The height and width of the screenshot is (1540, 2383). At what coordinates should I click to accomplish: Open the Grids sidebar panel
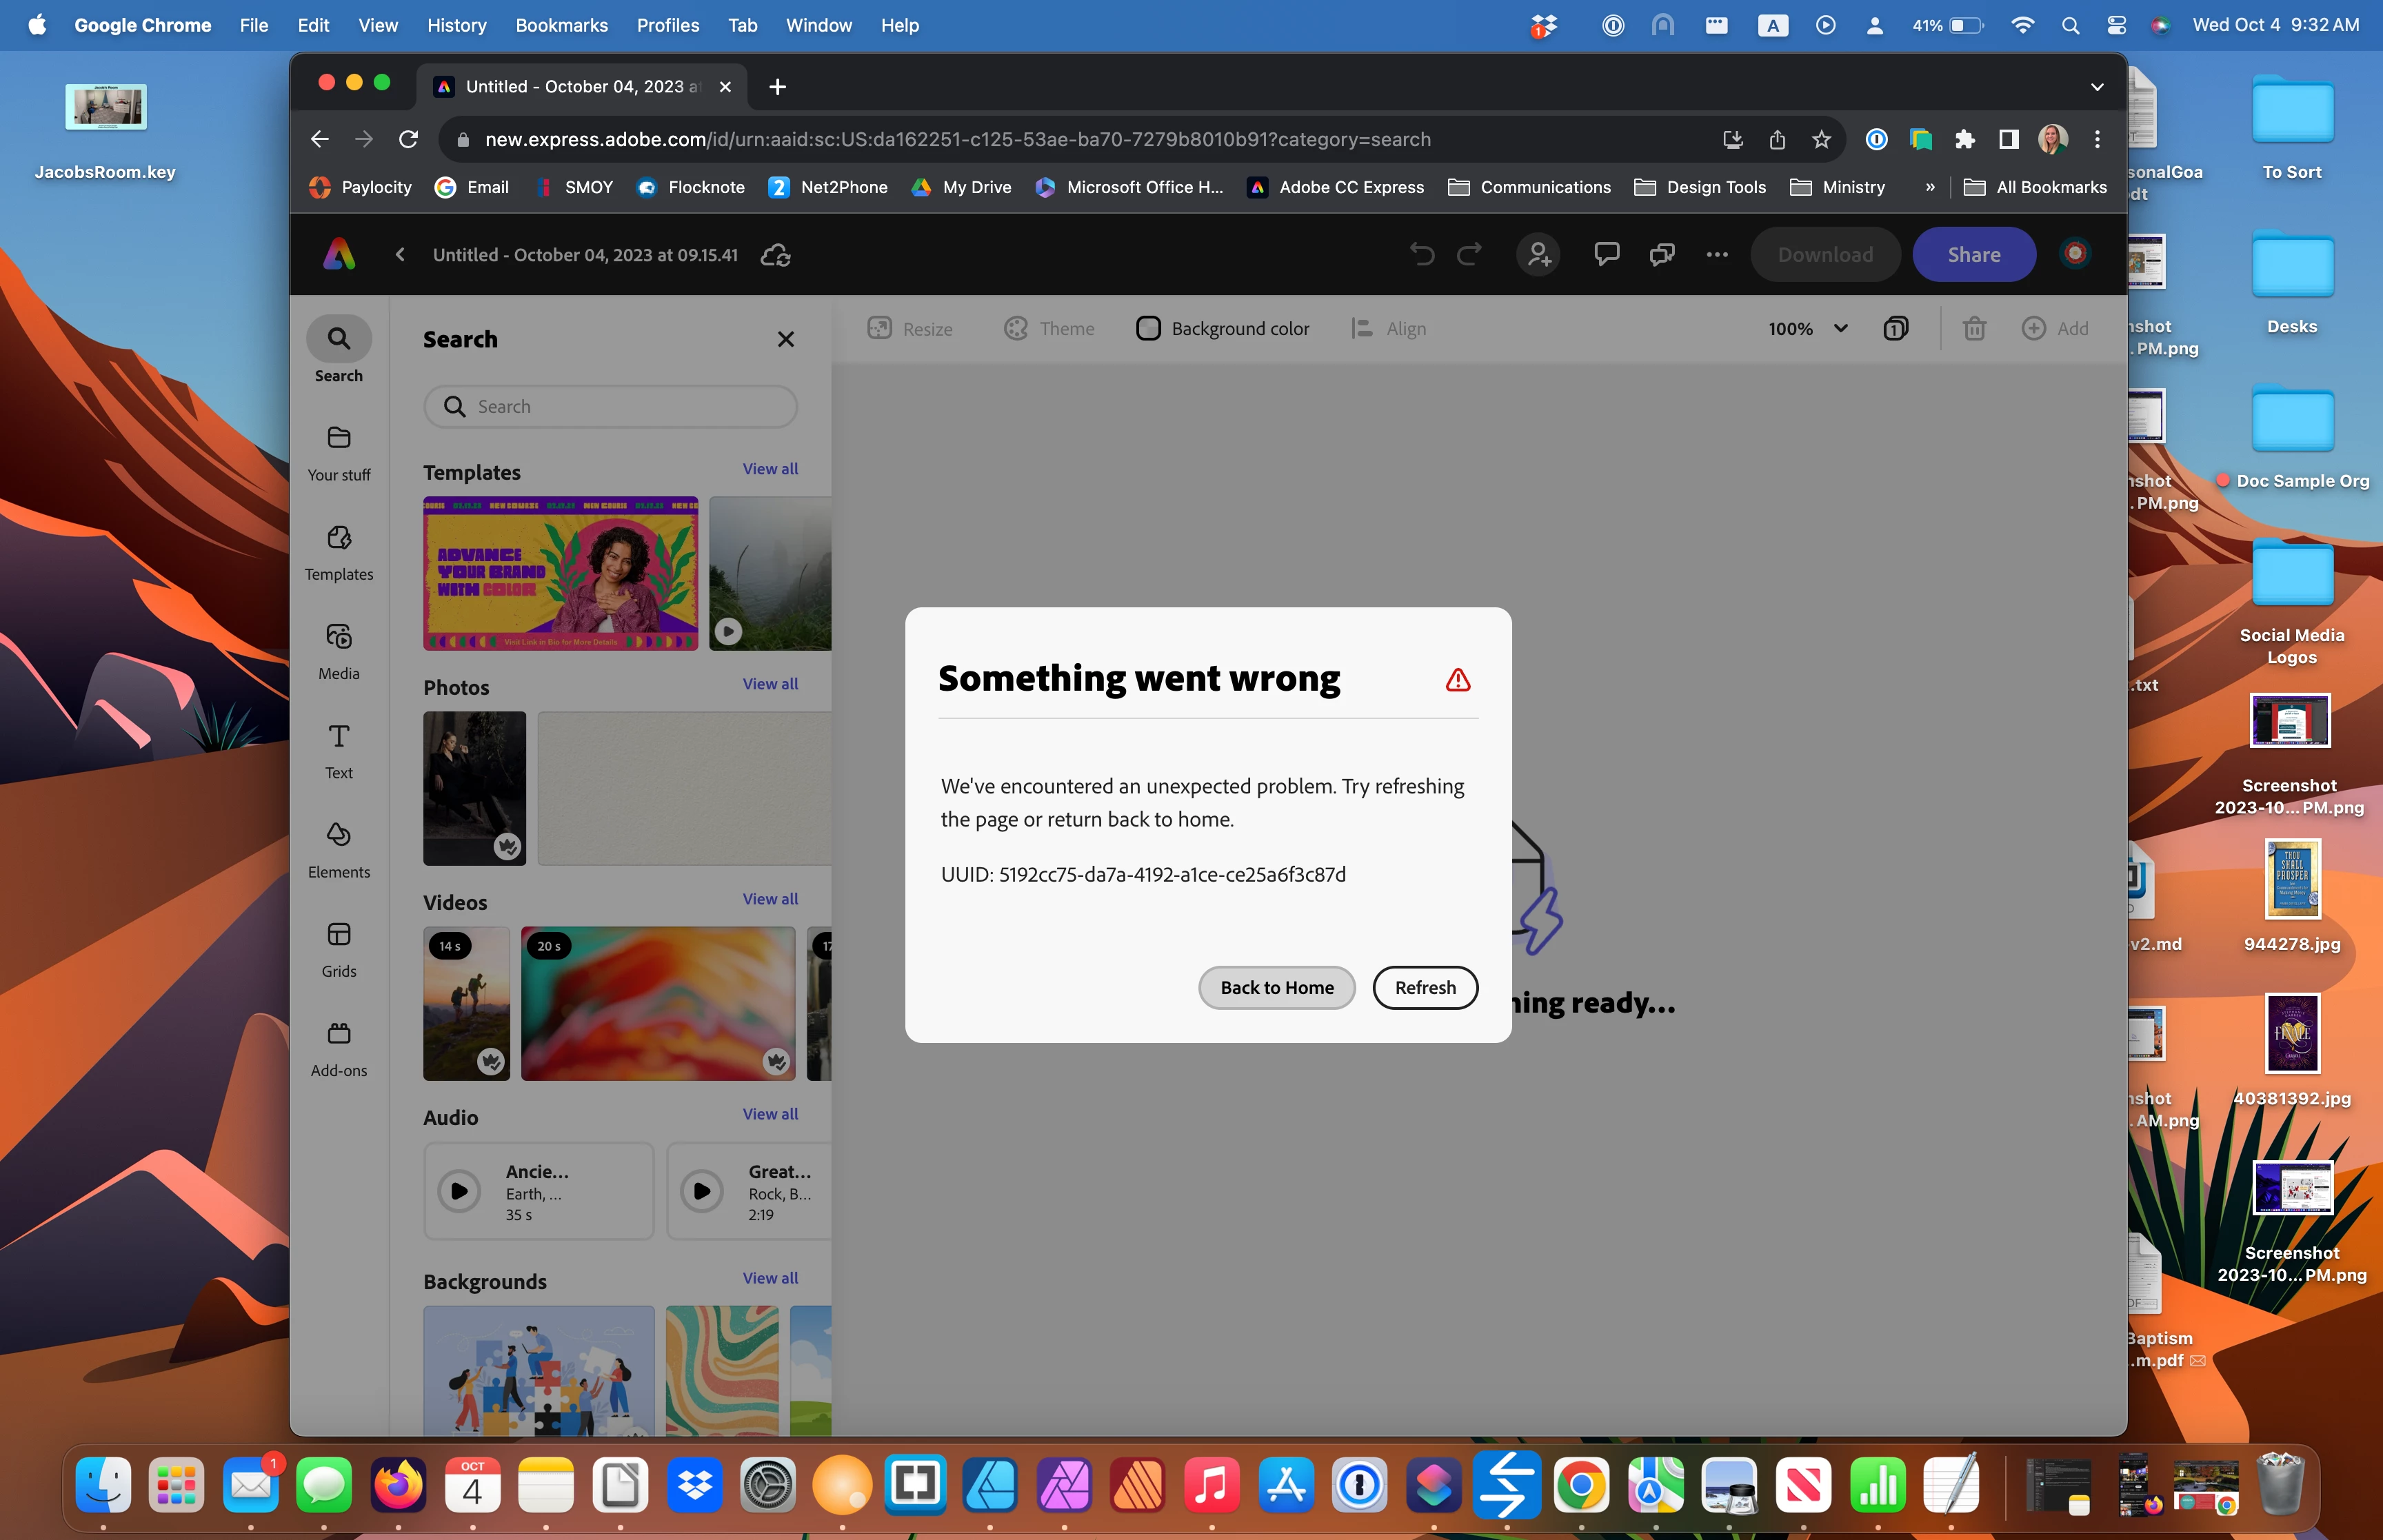[x=339, y=949]
